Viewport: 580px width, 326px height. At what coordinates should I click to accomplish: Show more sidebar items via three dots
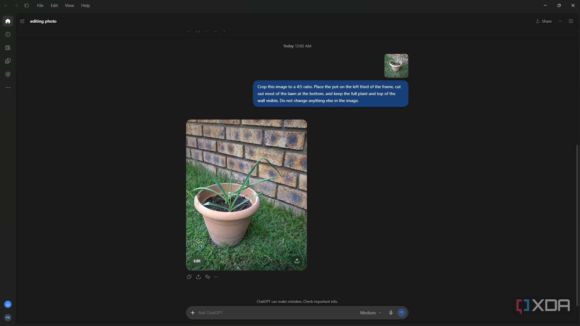click(8, 88)
